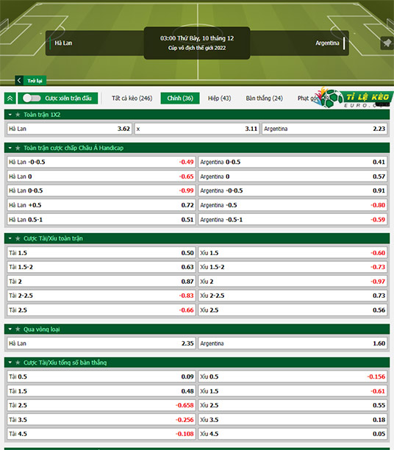Bet the draw x at 3.11
Image resolution: width=394 pixels, height=450 pixels.
point(197,129)
